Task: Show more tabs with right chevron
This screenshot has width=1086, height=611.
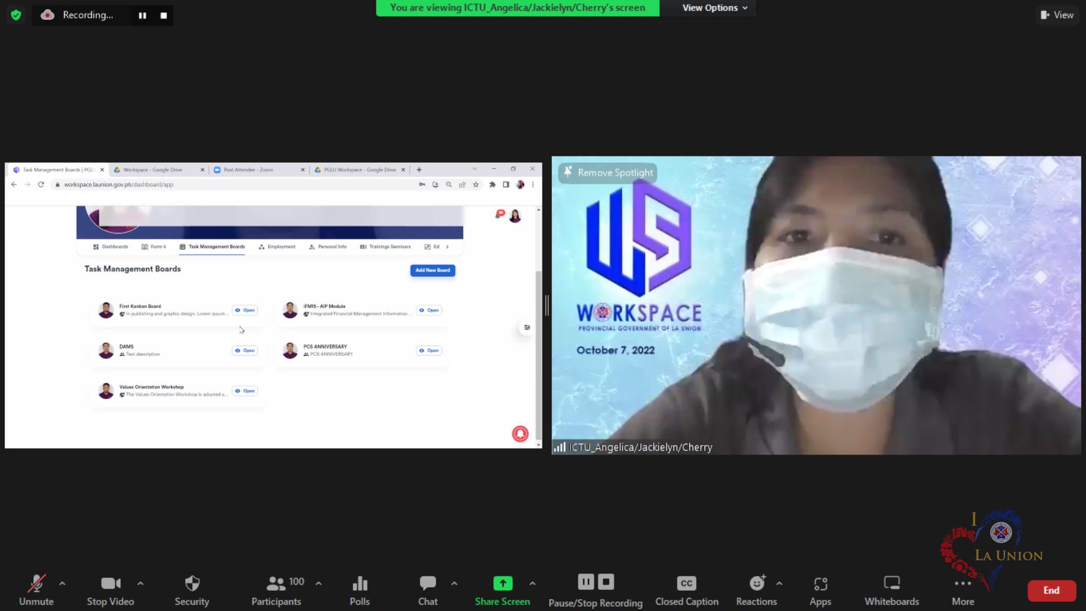Action: coord(447,247)
